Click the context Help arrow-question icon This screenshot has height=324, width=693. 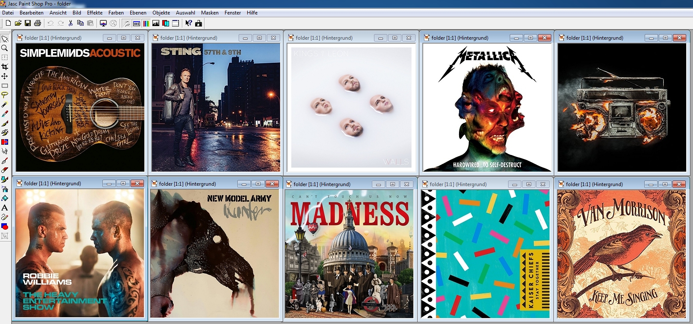coord(188,23)
